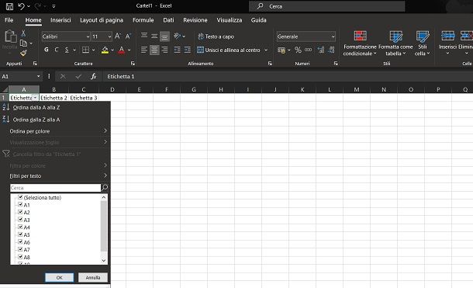Click the Copy icon in Appunti group
The width and height of the screenshot is (473, 288).
pyautogui.click(x=23, y=43)
